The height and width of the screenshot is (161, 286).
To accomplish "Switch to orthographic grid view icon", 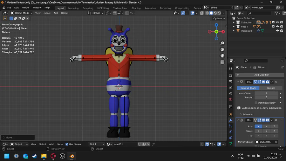I will [x=222, y=62].
